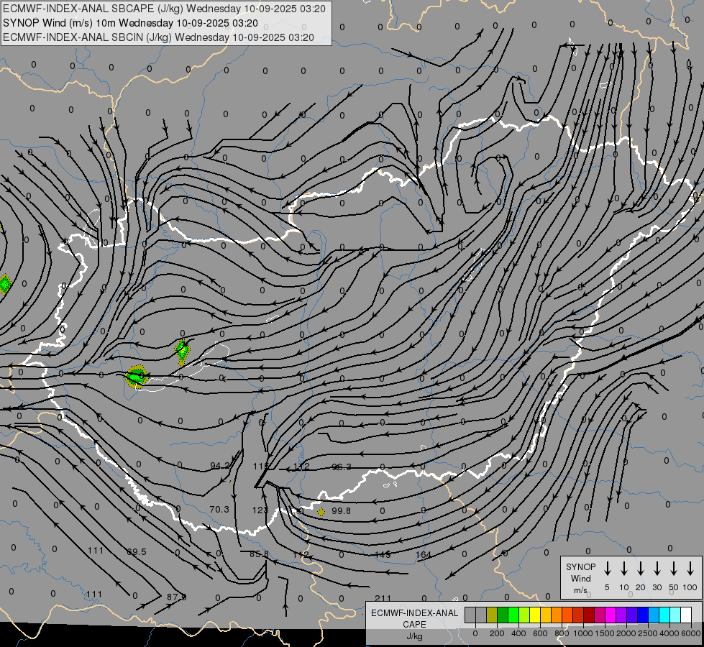Click the 1500 tick label in legend
Viewport: 704px width, 647px height.
click(x=605, y=633)
